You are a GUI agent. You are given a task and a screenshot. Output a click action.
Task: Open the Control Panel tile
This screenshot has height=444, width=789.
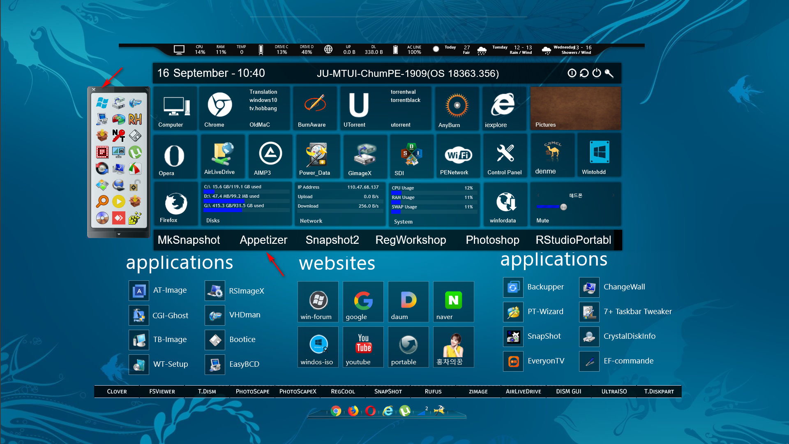click(505, 157)
